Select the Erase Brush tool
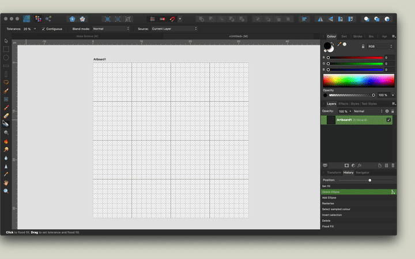This screenshot has height=259, width=415. pyautogui.click(x=6, y=116)
